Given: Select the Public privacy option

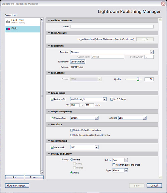Looking at the screenshot, I should [x=71, y=173].
